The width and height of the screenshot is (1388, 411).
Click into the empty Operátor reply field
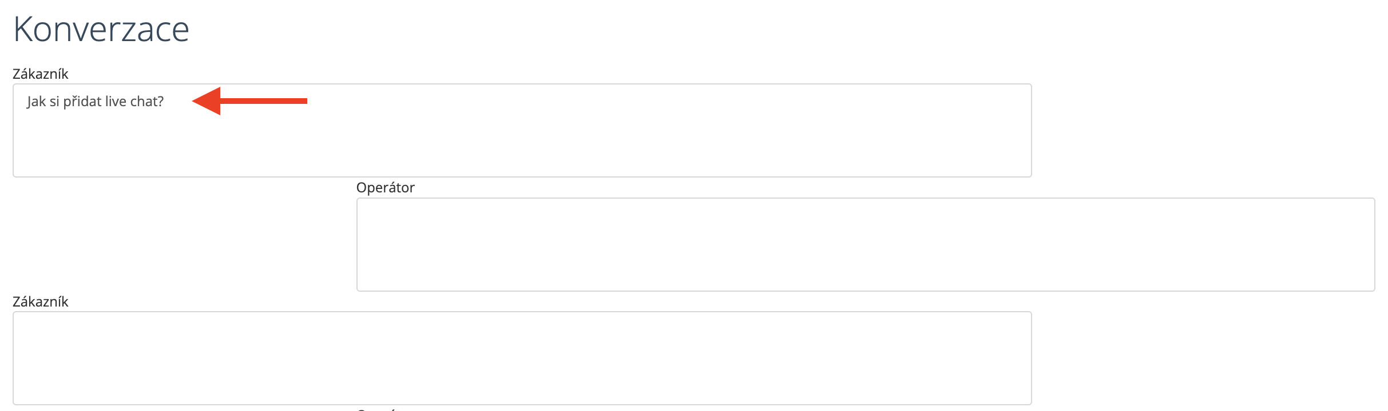[865, 244]
